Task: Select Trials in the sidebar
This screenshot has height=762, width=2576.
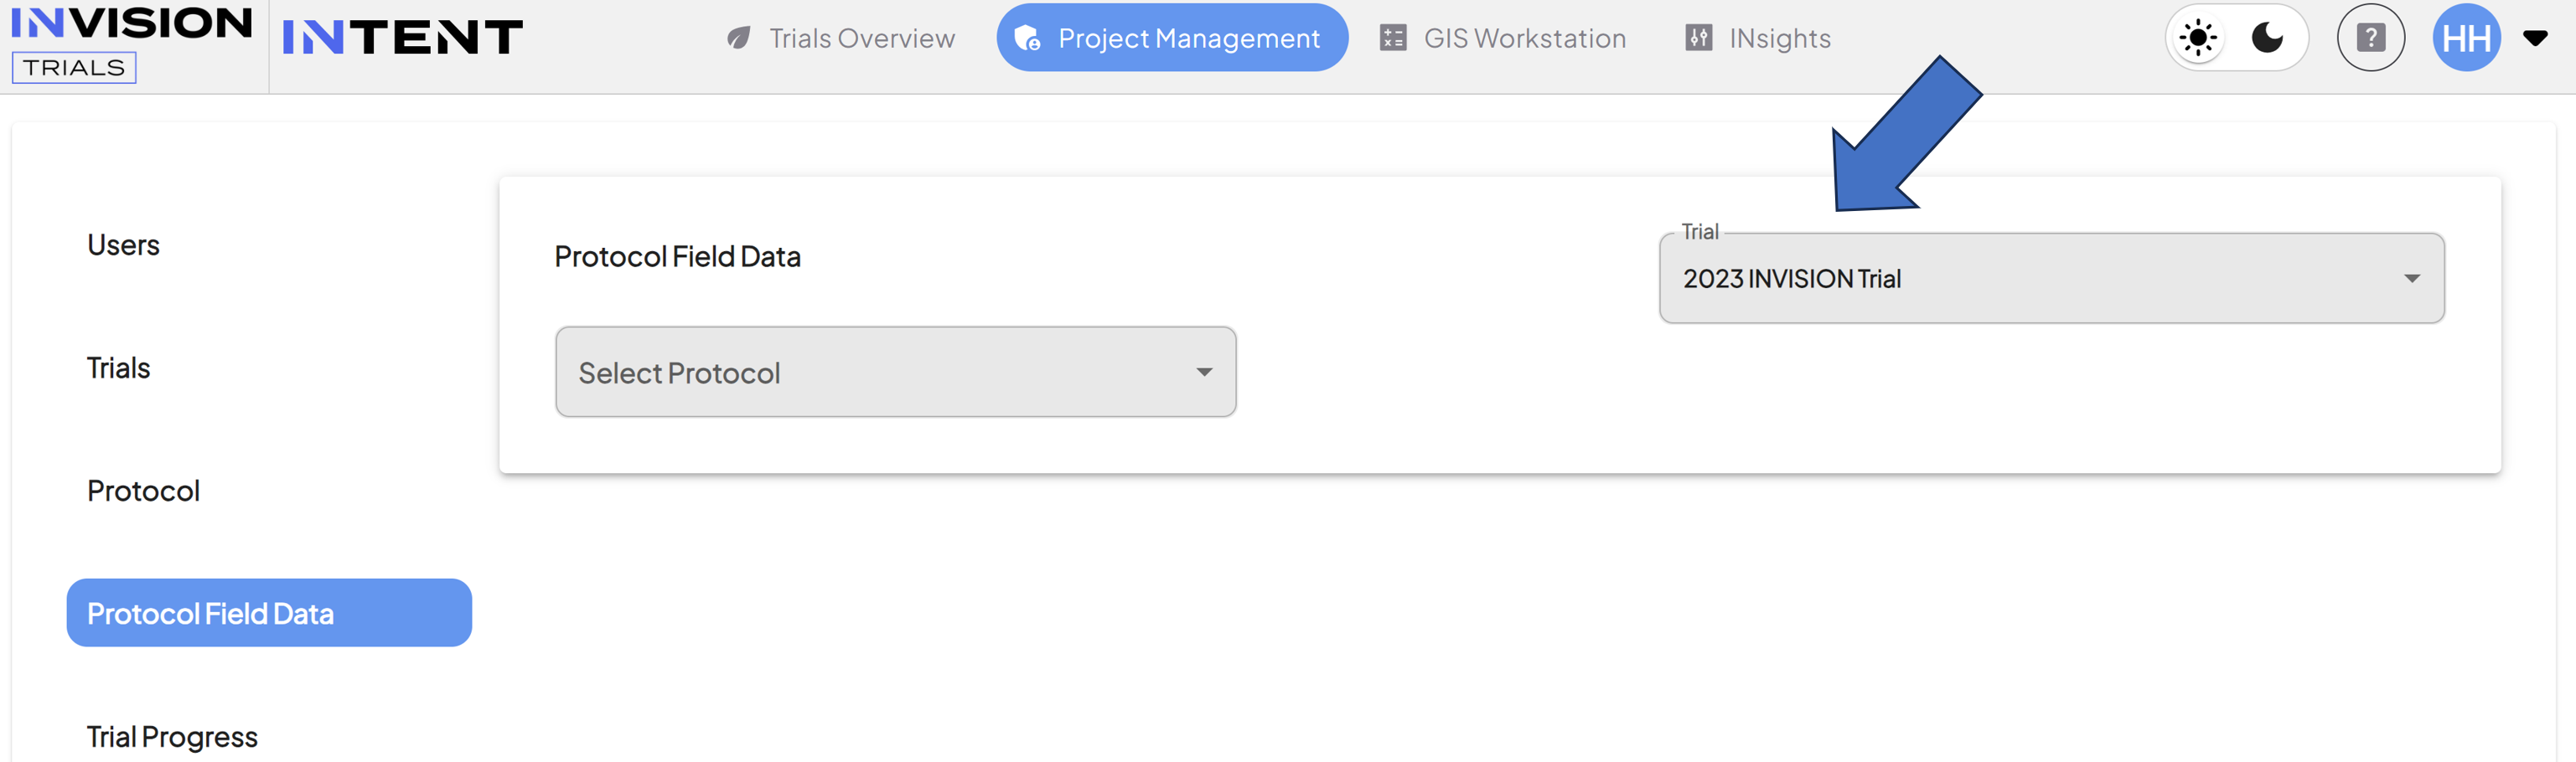Action: tap(118, 368)
